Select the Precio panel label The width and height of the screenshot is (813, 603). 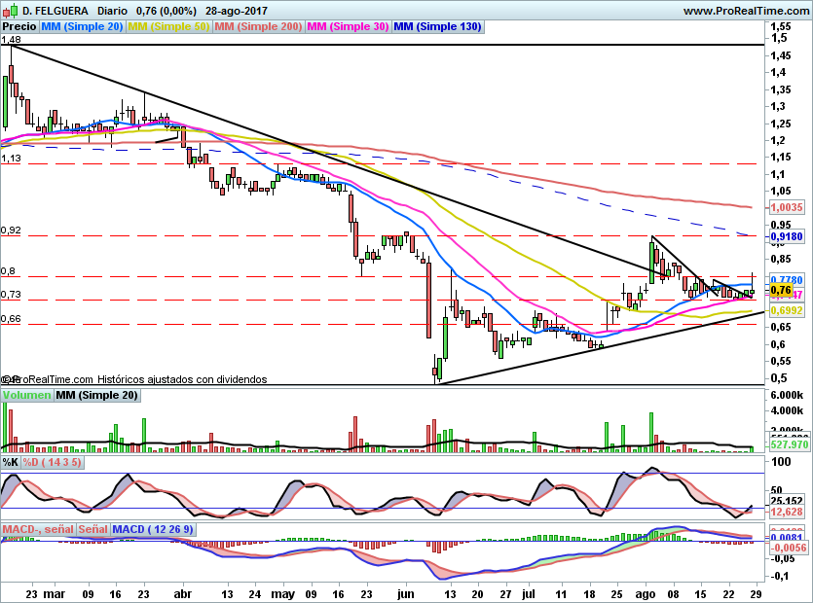point(19,26)
